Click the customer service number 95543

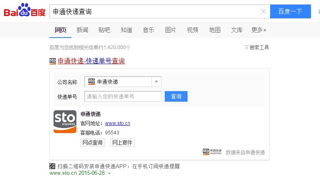pyautogui.click(x=112, y=133)
